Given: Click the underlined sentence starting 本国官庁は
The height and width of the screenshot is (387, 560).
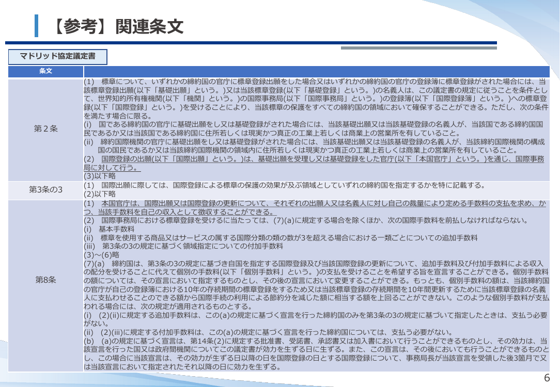Looking at the screenshot, I should (x=315, y=207).
